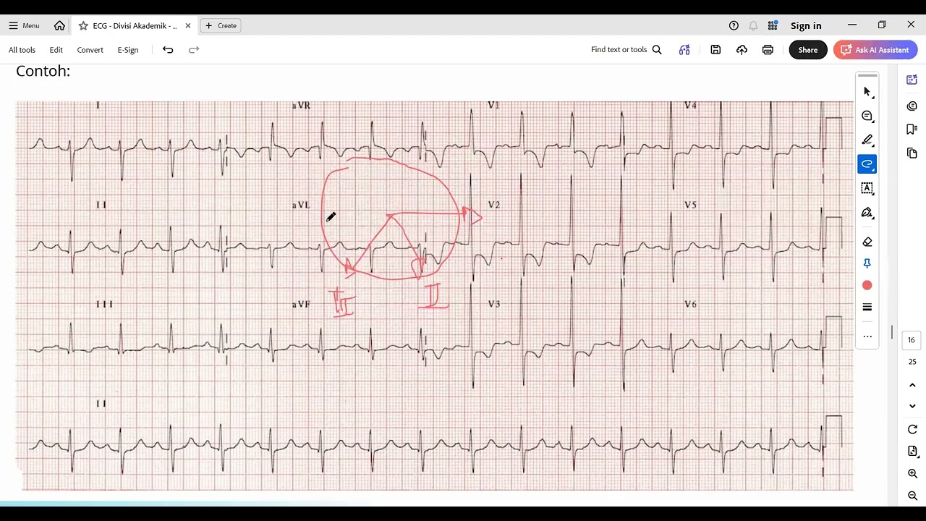Select the Add comment tool
926x521 pixels.
(x=867, y=116)
